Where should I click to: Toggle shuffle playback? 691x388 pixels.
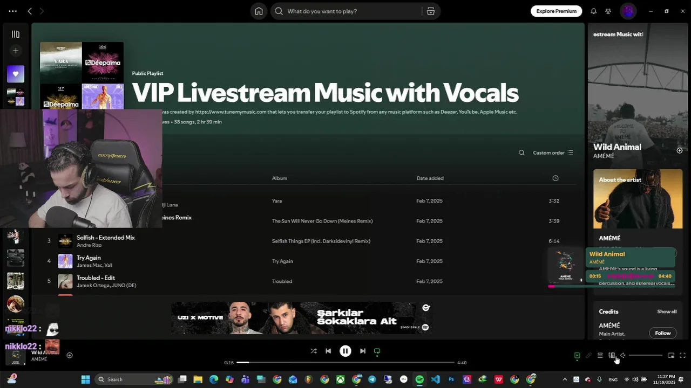[x=314, y=351]
